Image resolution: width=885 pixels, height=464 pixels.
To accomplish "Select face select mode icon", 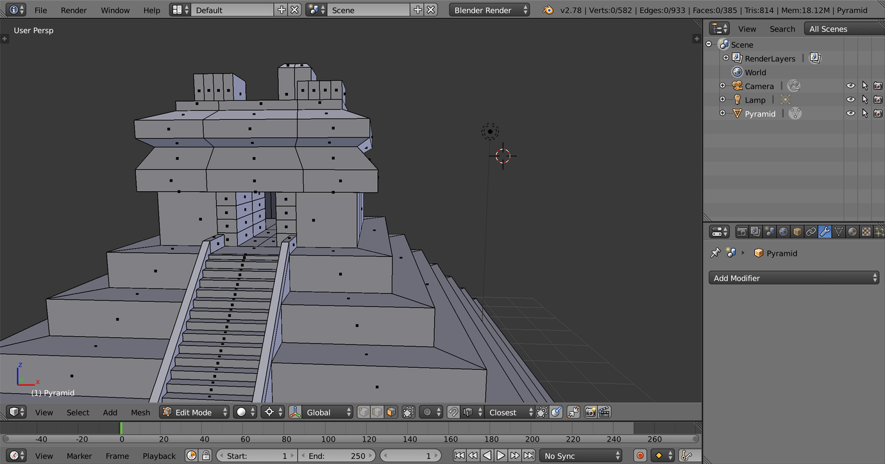I will (x=391, y=412).
